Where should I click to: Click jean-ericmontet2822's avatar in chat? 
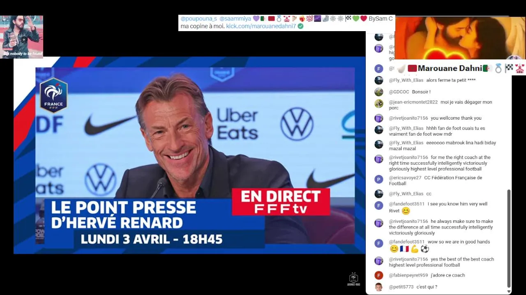point(379,104)
